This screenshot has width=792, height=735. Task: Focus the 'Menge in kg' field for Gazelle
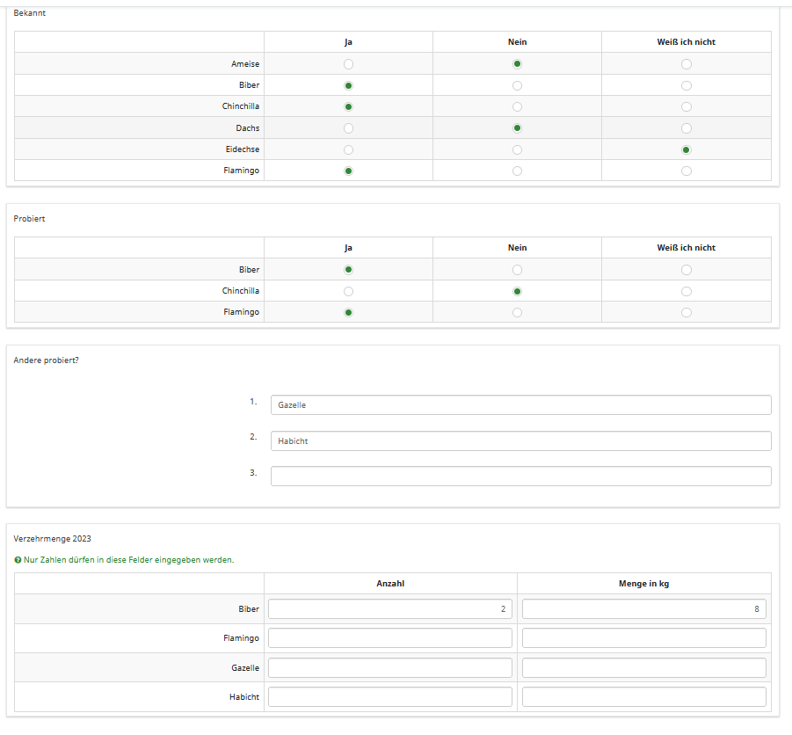[x=643, y=668]
